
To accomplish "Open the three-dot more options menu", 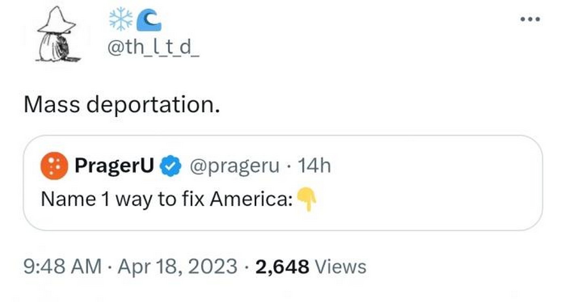I will pyautogui.click(x=530, y=19).
